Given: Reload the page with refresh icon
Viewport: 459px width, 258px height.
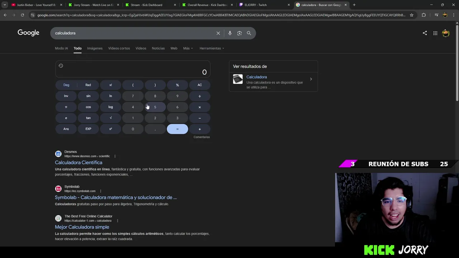Looking at the screenshot, I should pos(22,15).
